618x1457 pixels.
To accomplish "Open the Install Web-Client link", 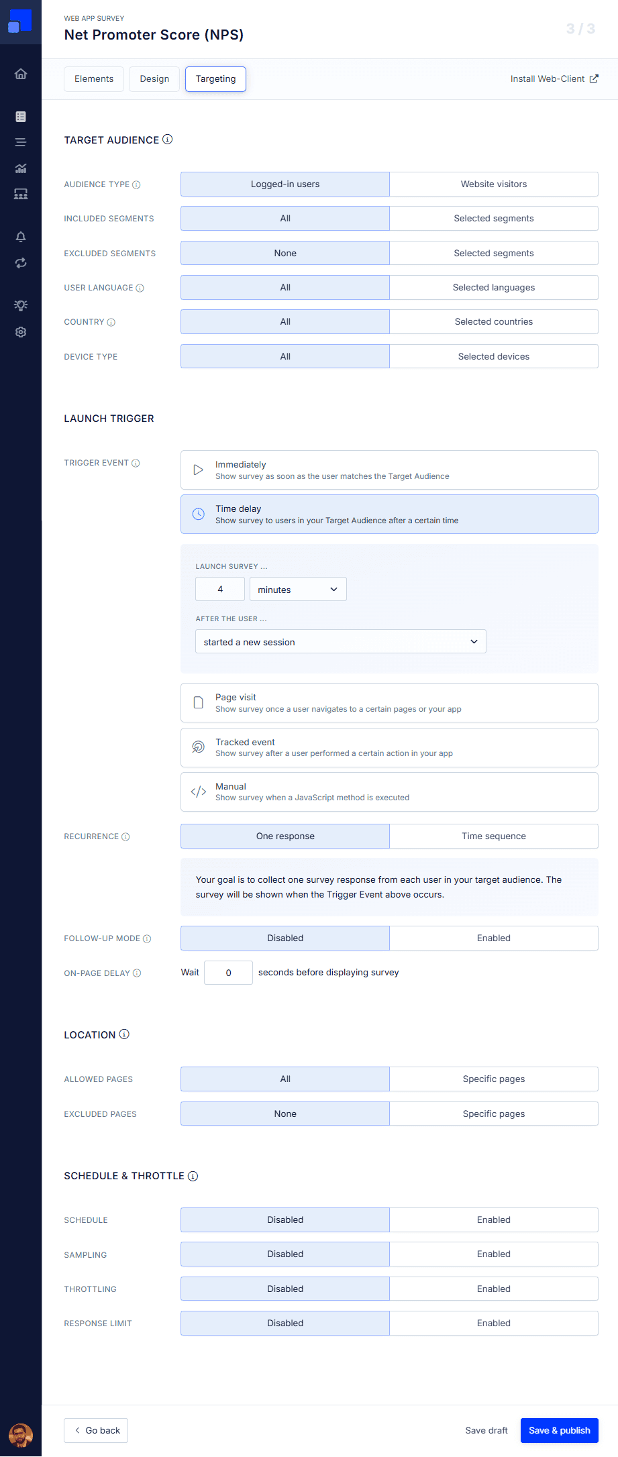I will 554,79.
